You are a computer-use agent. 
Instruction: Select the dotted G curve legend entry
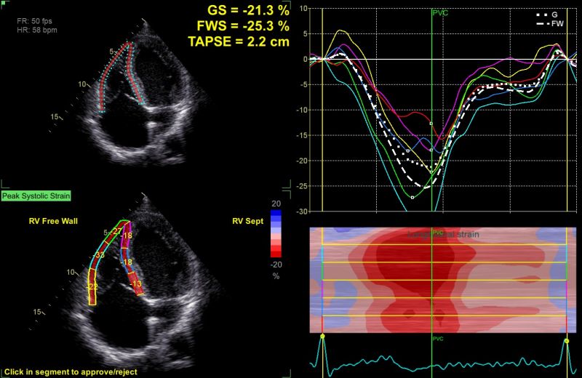(547, 15)
